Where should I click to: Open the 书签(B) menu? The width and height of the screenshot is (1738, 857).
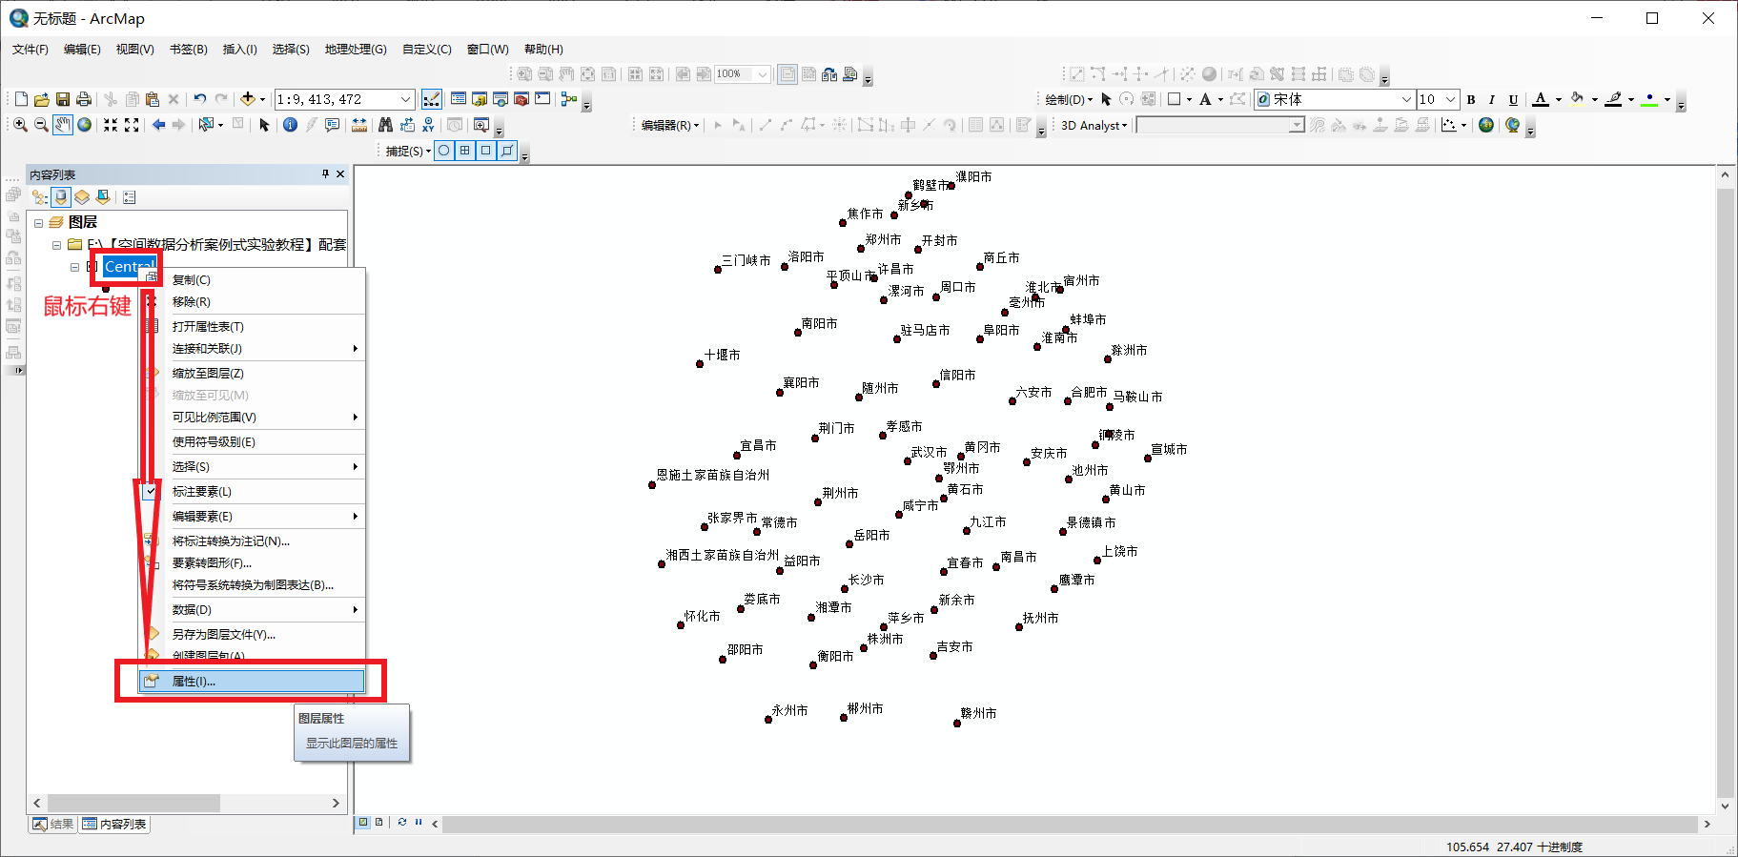tap(189, 50)
